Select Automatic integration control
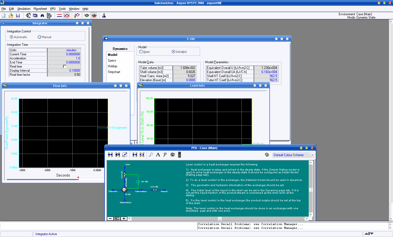Image resolution: width=393 pixels, height=237 pixels. pyautogui.click(x=19, y=37)
